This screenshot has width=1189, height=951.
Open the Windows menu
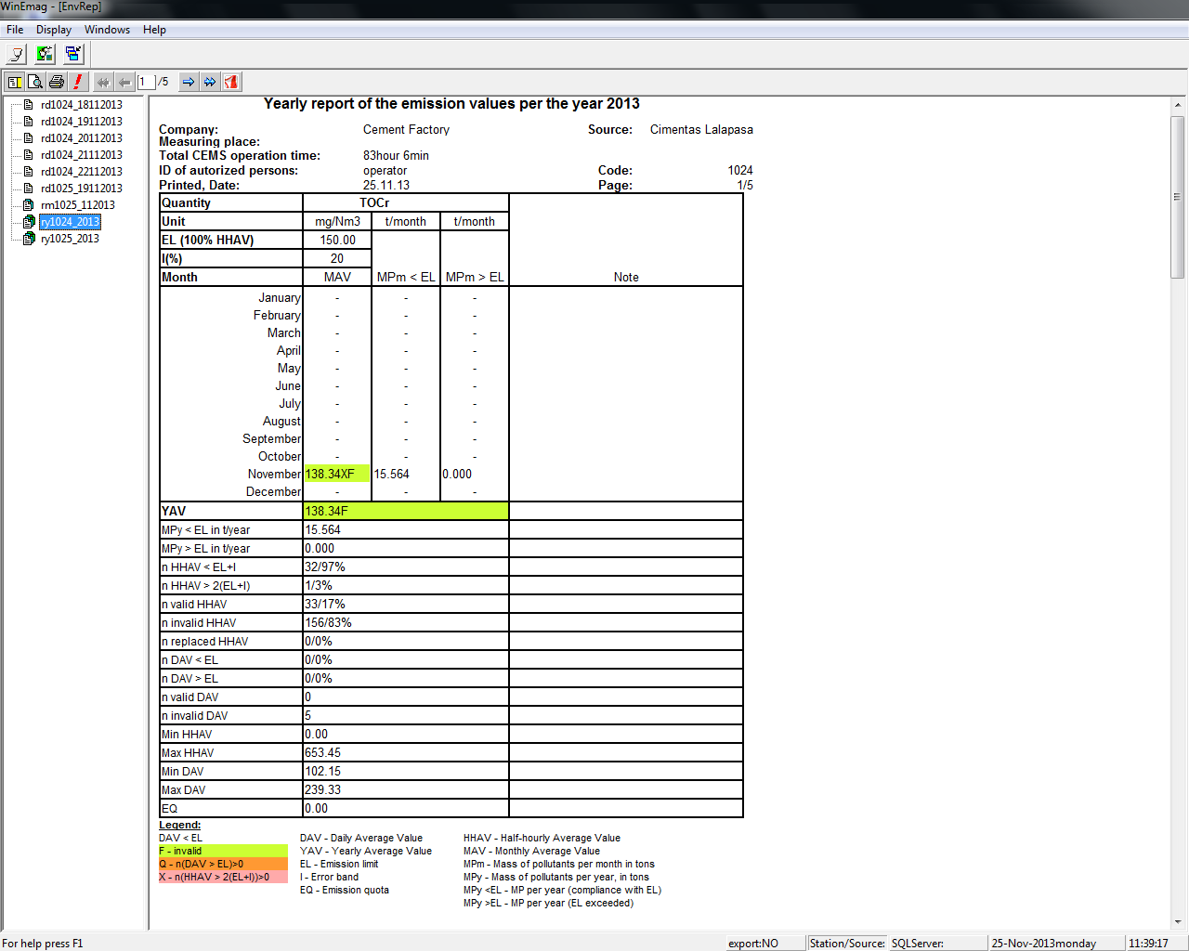point(107,30)
